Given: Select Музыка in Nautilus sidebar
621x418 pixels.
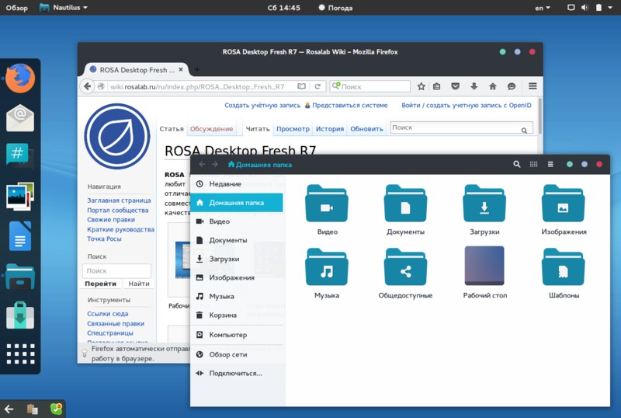Looking at the screenshot, I should point(237,296).
